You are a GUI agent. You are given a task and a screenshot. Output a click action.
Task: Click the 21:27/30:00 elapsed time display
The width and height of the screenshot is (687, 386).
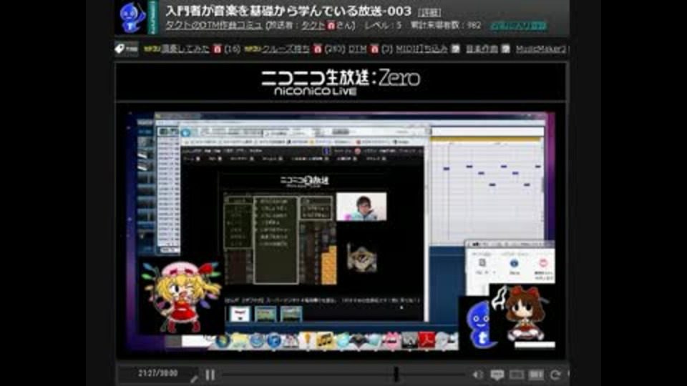pos(157,373)
